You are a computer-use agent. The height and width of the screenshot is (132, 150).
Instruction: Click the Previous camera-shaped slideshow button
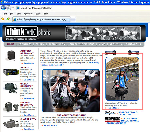pyautogui.click(x=110, y=53)
